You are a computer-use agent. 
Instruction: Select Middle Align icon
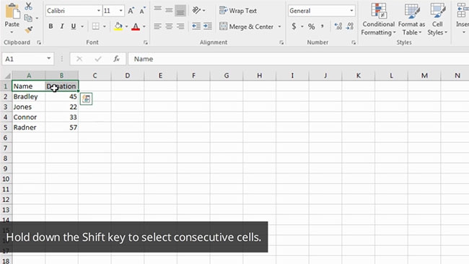[x=169, y=11]
